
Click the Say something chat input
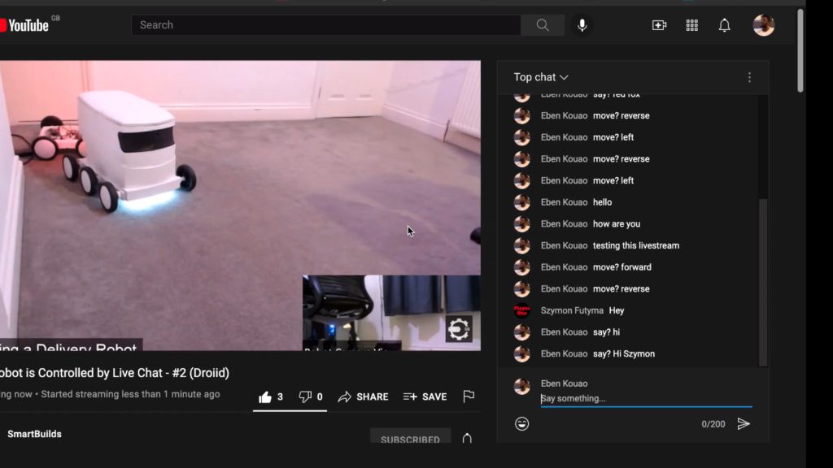pyautogui.click(x=646, y=398)
